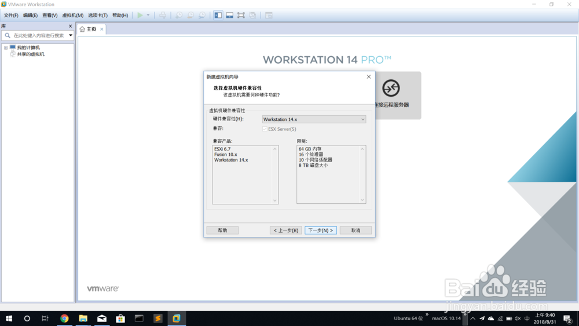Select Workstation 14.x in compatible products list
The image size is (579, 326).
click(231, 160)
